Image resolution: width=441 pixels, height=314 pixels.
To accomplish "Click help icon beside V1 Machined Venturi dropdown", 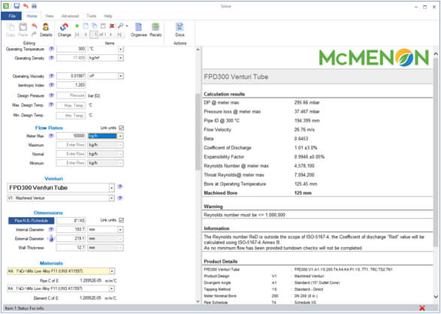I will tap(120, 198).
